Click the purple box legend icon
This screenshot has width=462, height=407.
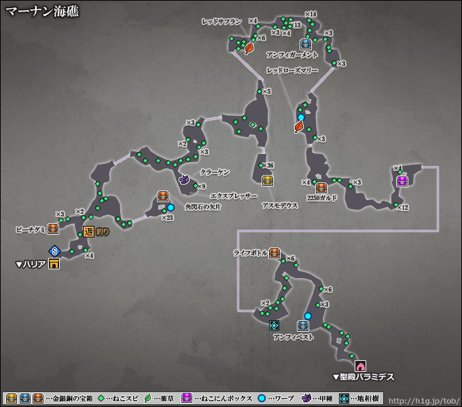[x=187, y=398]
